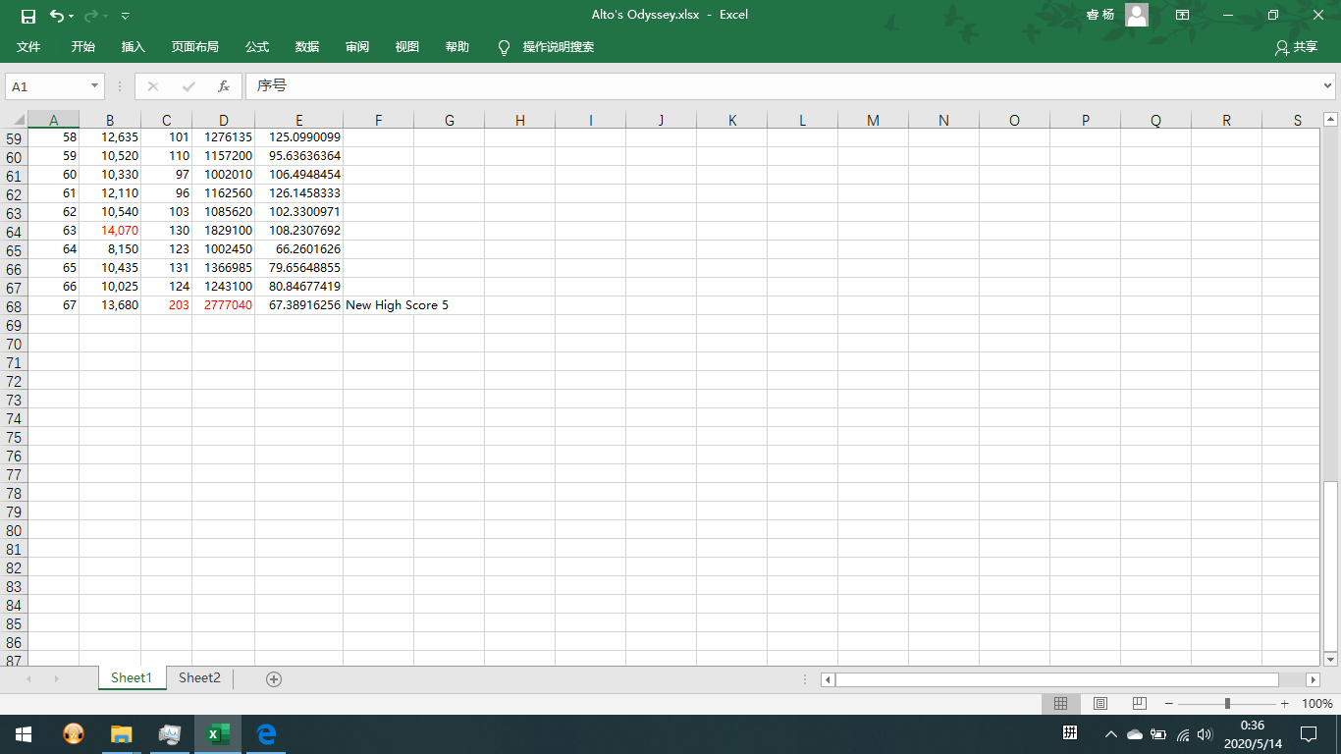
Task: Select the cell with 1157200
Action: [224, 156]
